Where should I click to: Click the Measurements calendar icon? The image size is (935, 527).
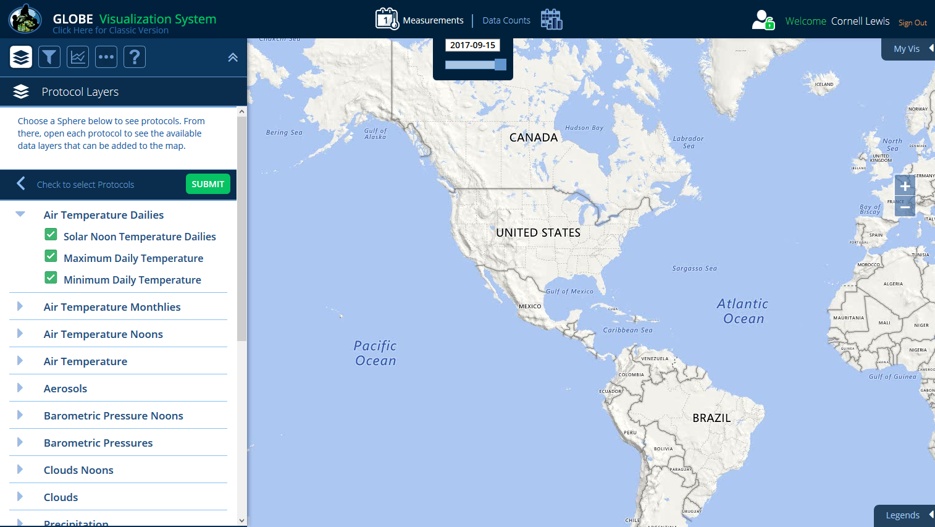point(387,19)
